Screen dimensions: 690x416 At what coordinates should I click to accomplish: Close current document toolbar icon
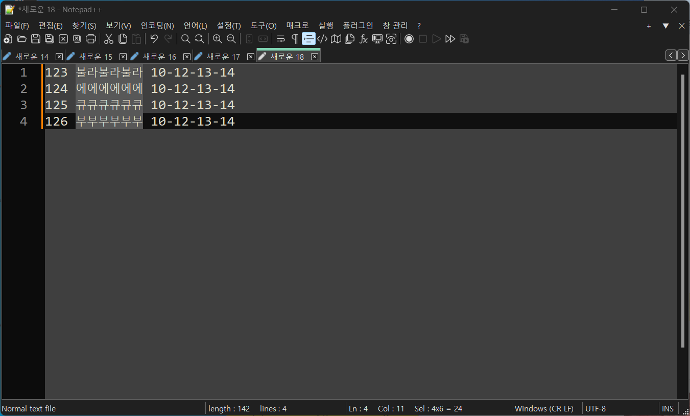coord(63,39)
